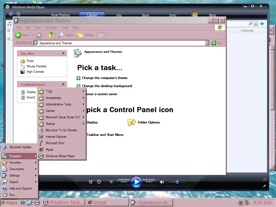Viewport: 276px width, 207px height.
Task: Open 7-Zip programs folder
Action: (62, 91)
